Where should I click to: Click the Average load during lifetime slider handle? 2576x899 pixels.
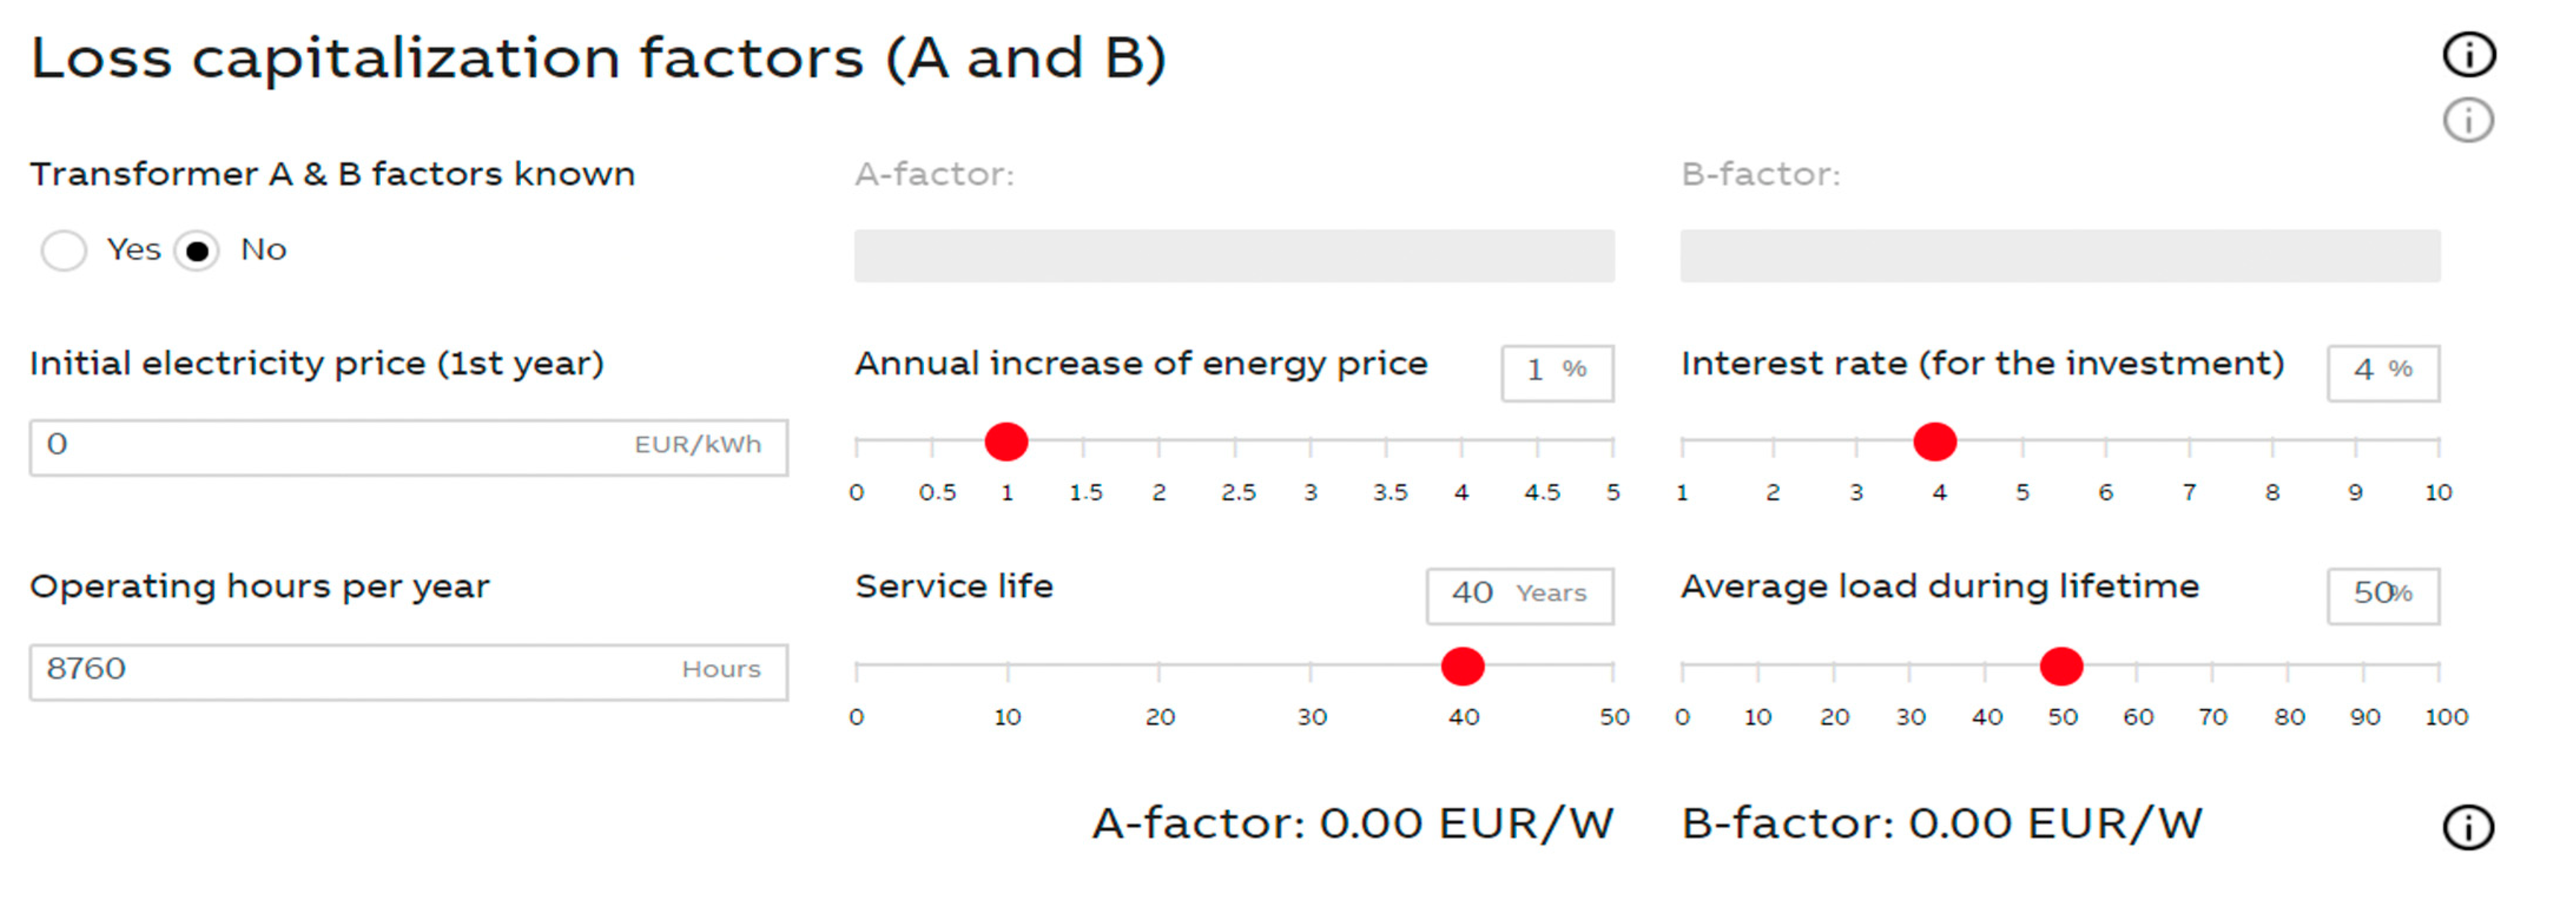point(2061,666)
